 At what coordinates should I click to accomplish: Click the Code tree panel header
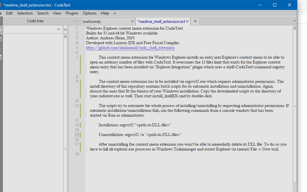[35, 21]
